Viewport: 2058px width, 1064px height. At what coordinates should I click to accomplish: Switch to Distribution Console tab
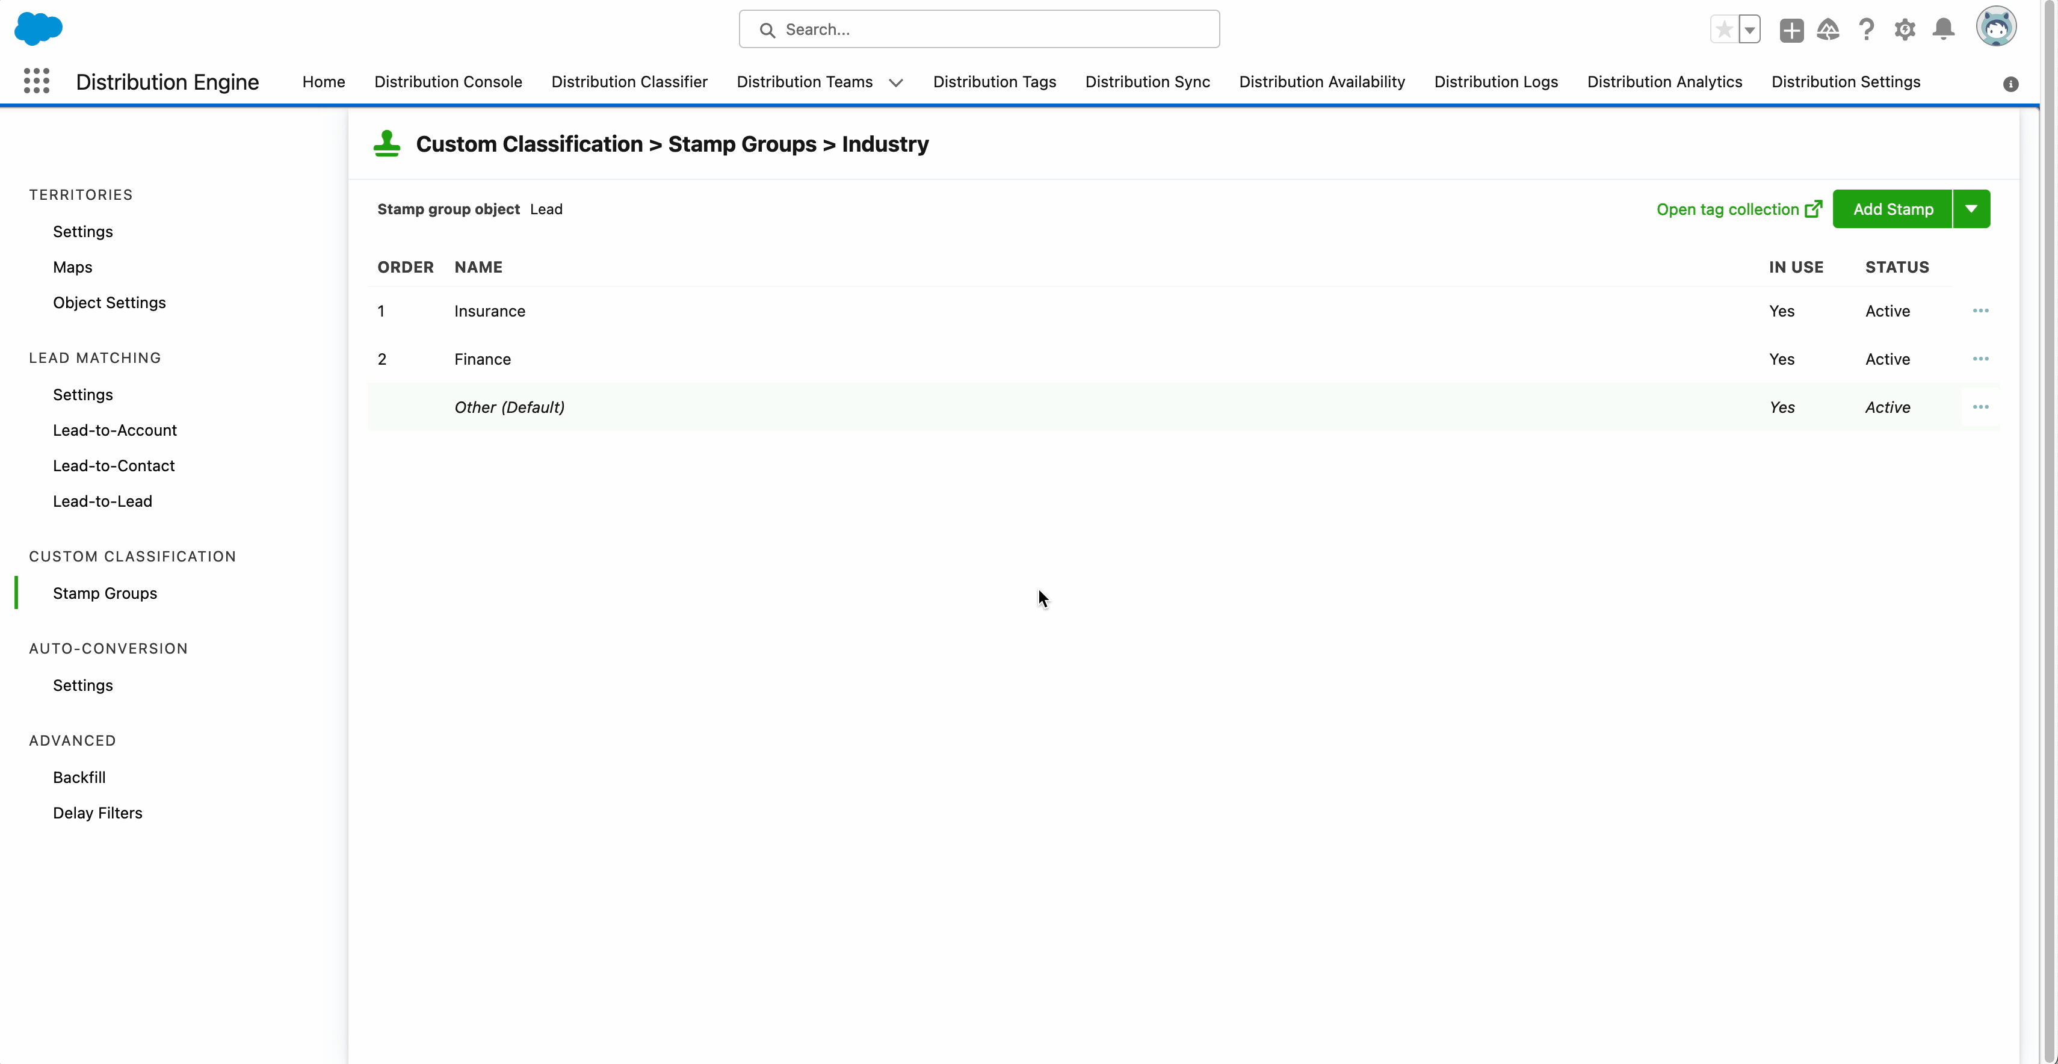coord(448,81)
